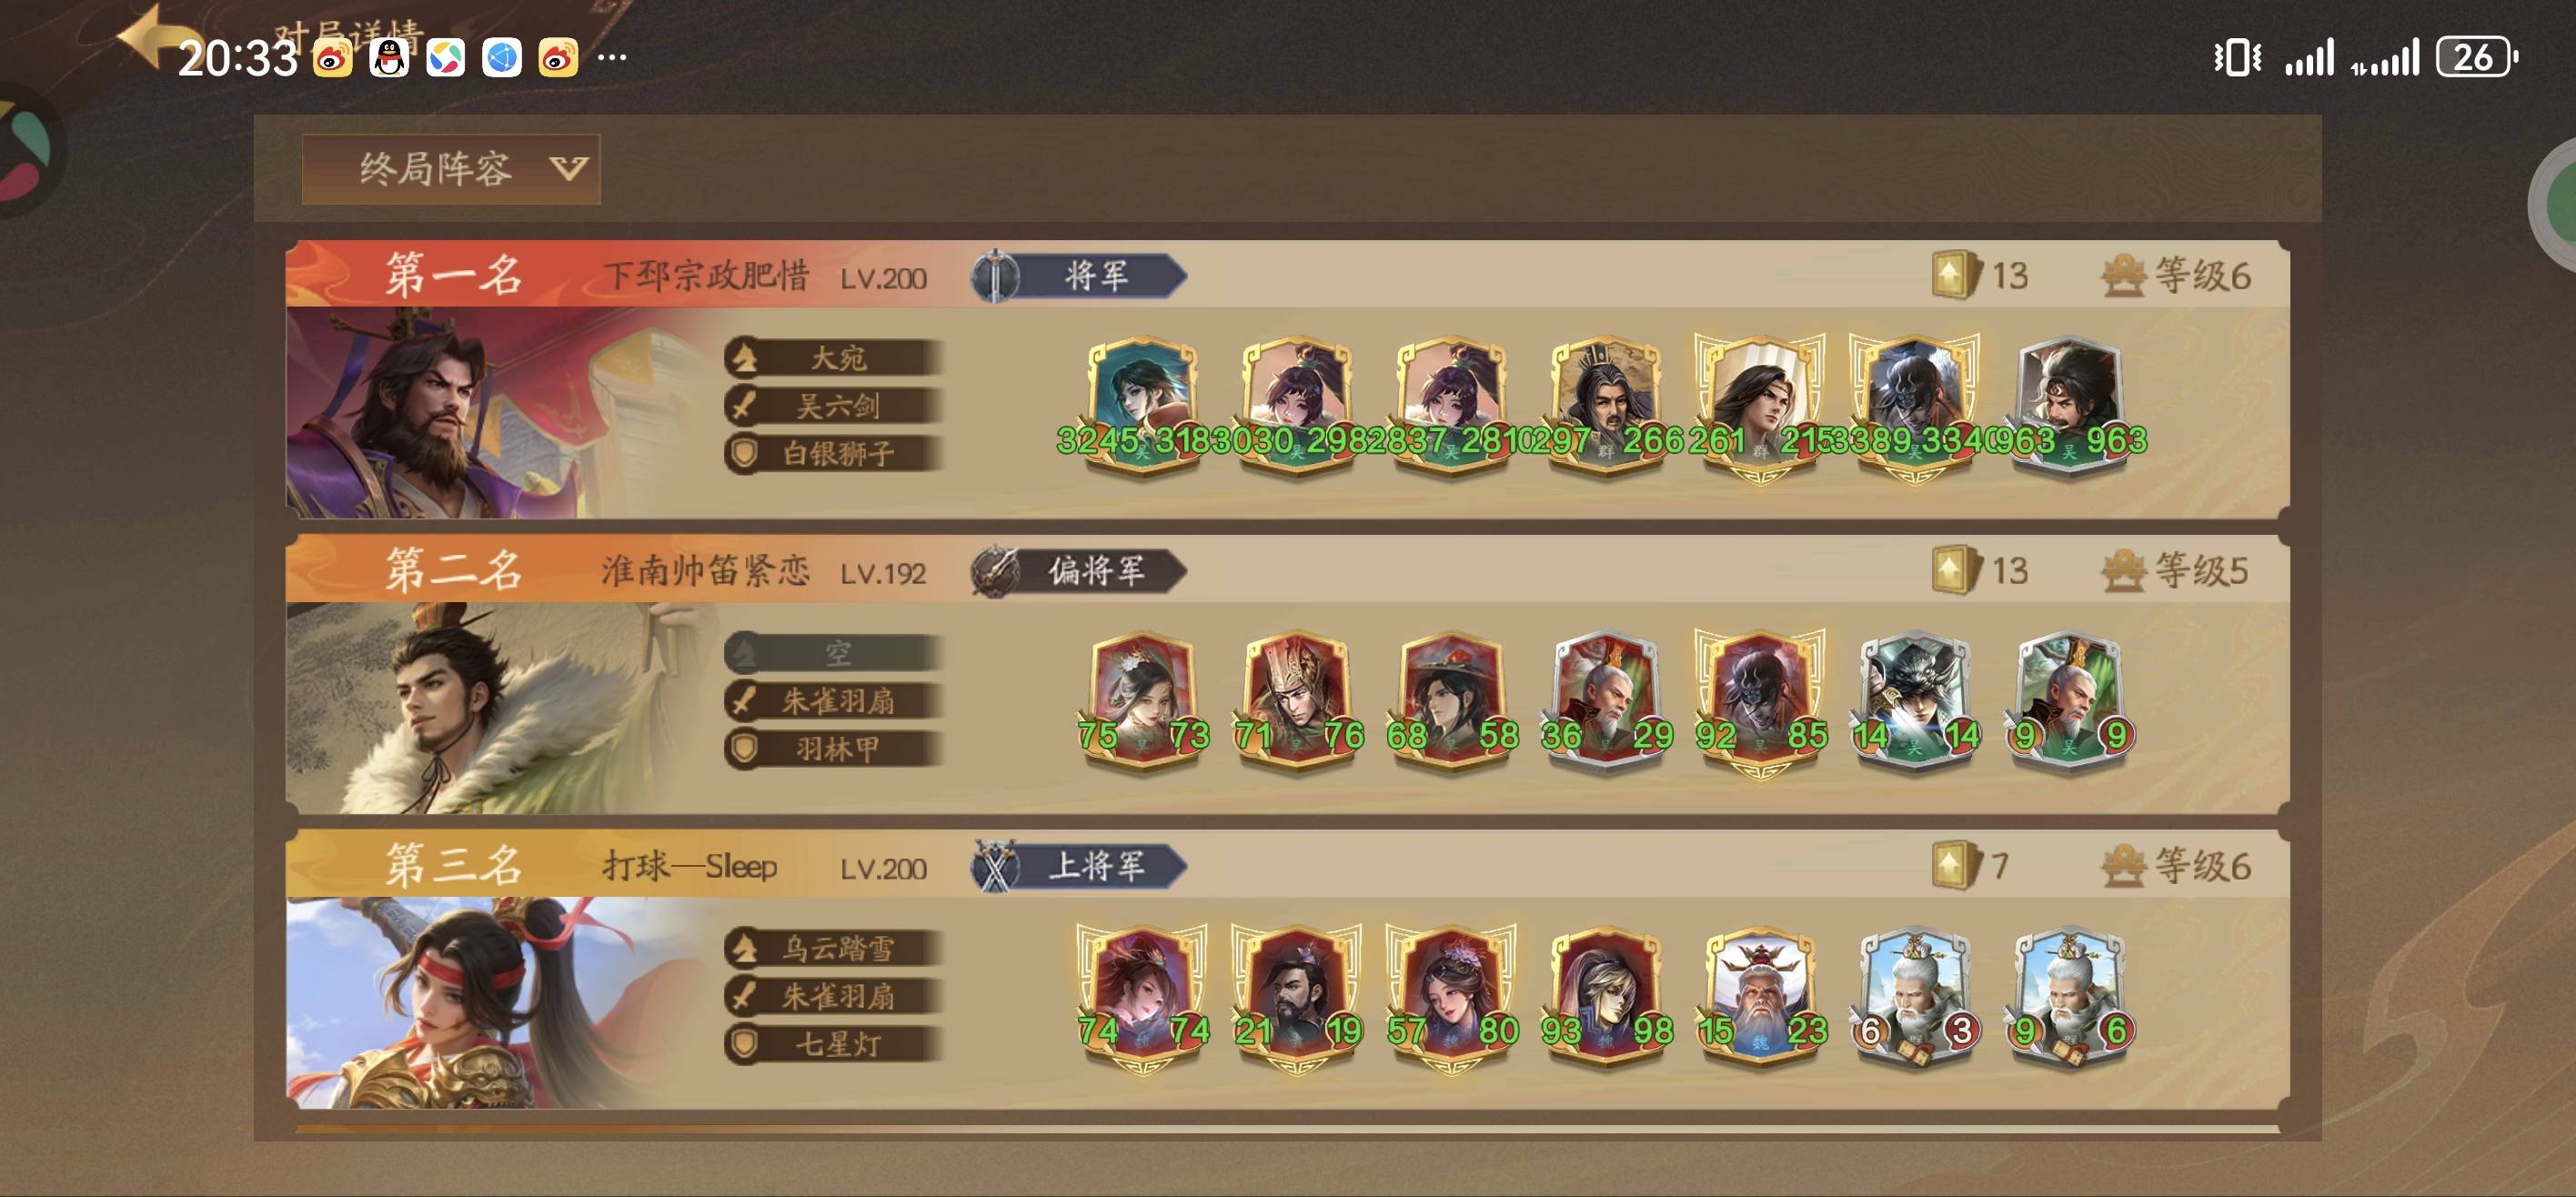Viewport: 2576px width, 1197px height.
Task: Tap the empty 空 mount slot
Action: (x=834, y=654)
